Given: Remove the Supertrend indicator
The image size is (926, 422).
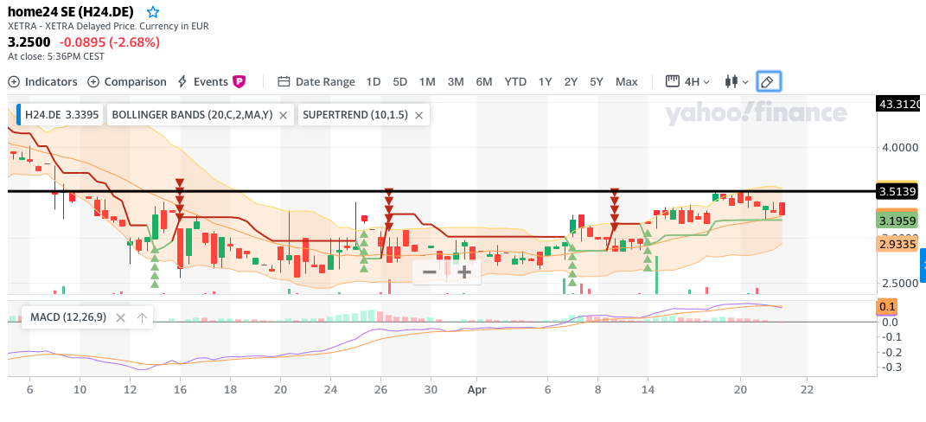Looking at the screenshot, I should pyautogui.click(x=418, y=114).
